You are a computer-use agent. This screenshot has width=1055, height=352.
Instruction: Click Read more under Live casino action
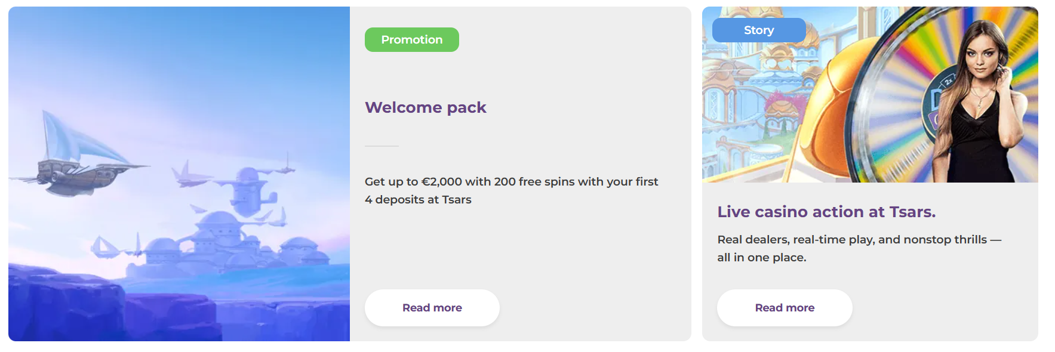785,308
